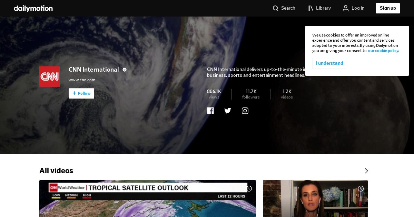The width and height of the screenshot is (414, 217).
Task: Click Log in
Action: pos(354,8)
